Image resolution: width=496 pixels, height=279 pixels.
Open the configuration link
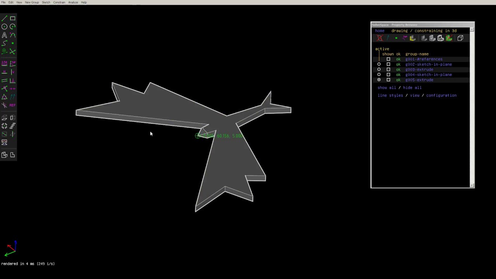(441, 95)
